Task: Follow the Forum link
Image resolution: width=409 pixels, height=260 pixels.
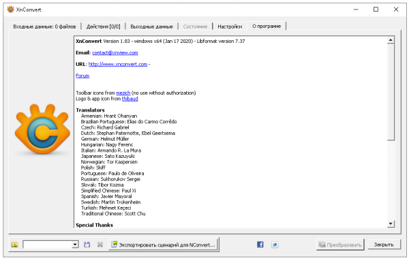Action: pos(82,76)
